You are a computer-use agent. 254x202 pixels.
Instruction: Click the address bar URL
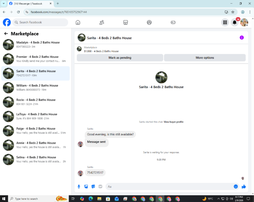coord(59,12)
